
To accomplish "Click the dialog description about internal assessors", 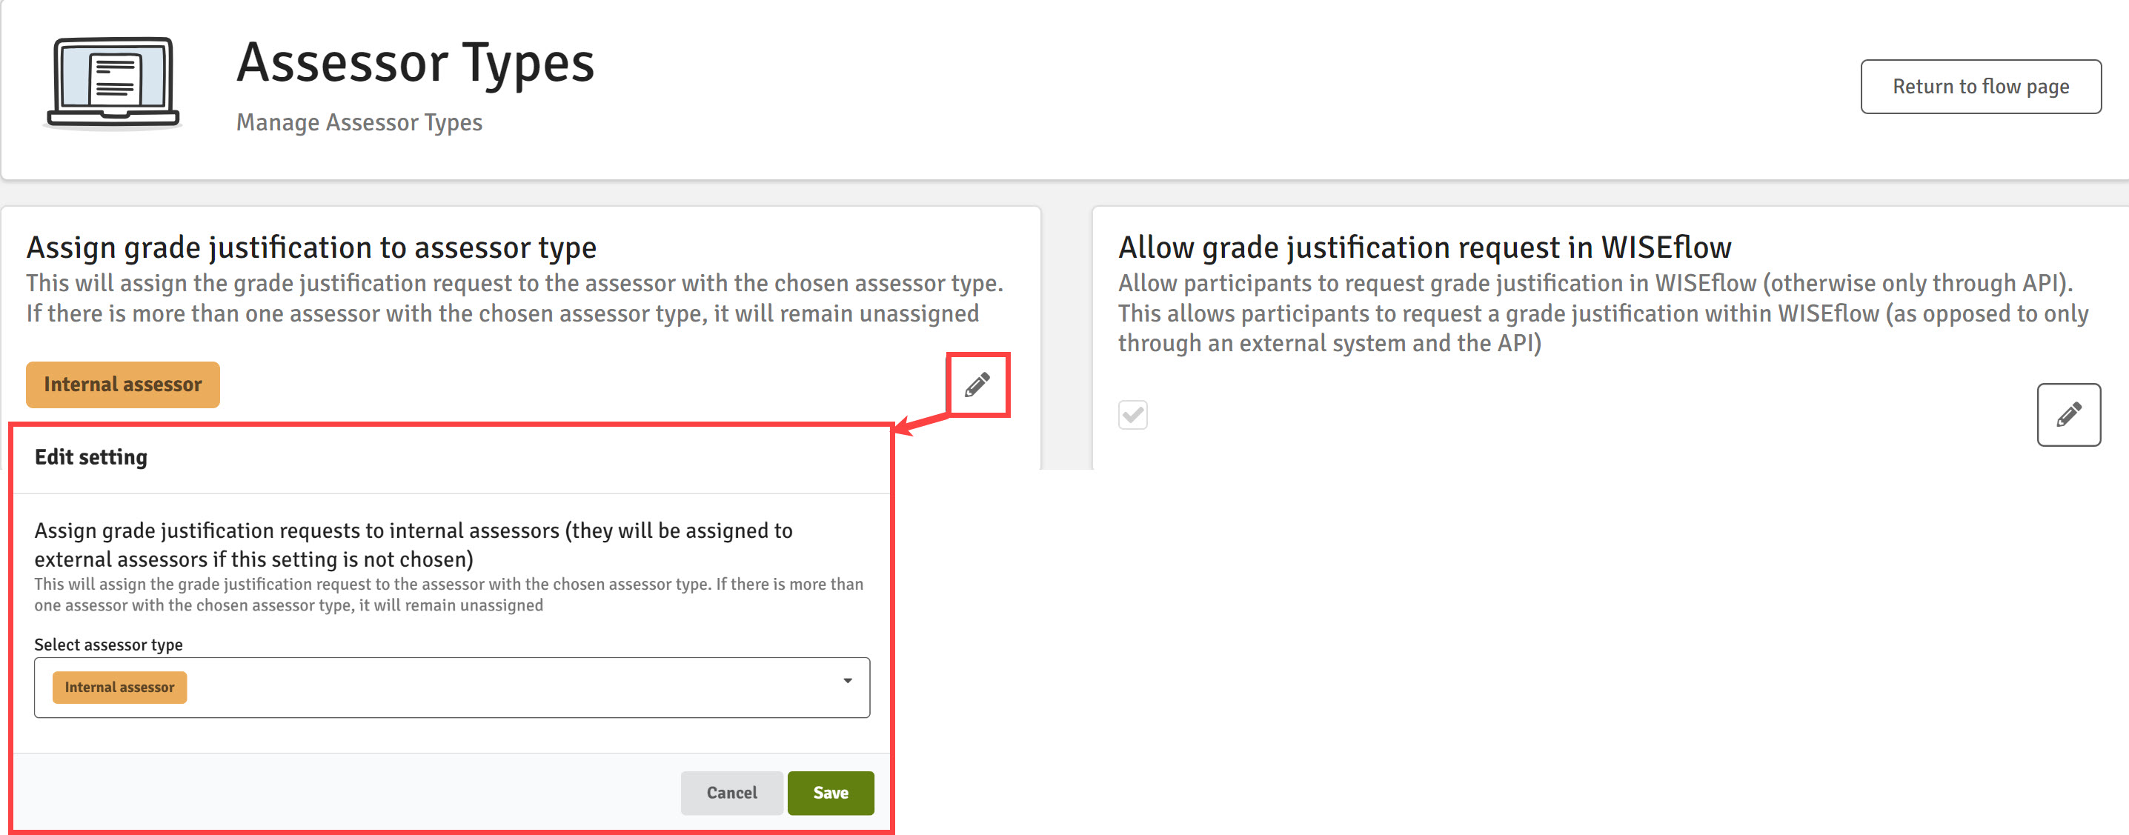I will 413,545.
